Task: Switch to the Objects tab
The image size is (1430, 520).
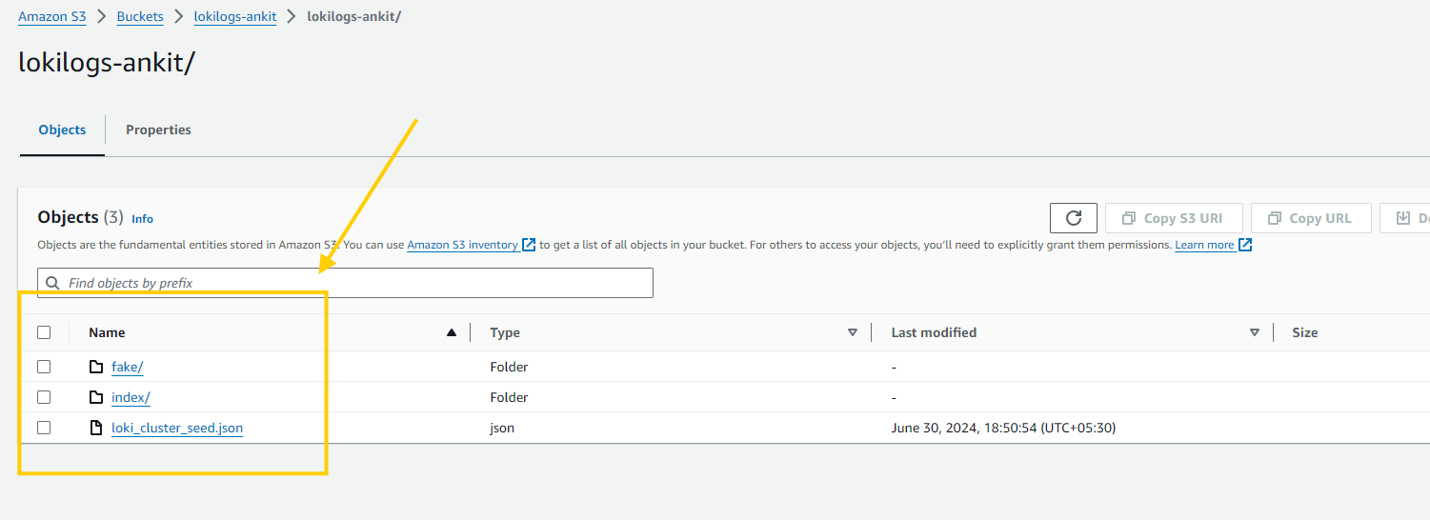Action: tap(62, 130)
